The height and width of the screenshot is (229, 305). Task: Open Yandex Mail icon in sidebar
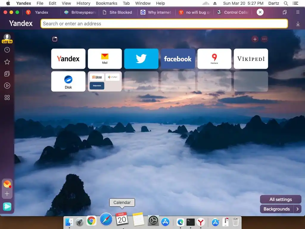7,184
